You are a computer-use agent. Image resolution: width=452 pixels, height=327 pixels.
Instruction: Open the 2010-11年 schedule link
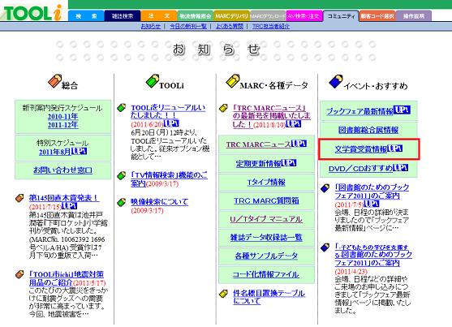click(62, 117)
